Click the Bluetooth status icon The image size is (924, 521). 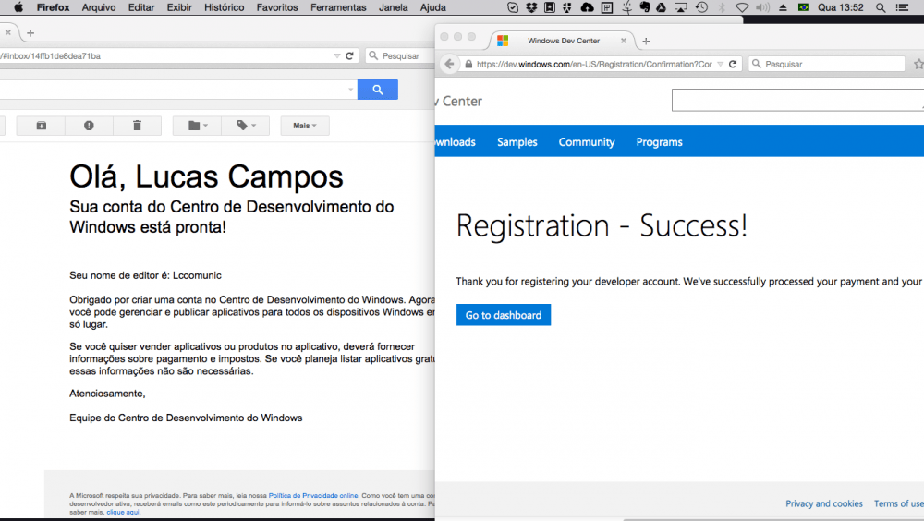[x=722, y=7]
